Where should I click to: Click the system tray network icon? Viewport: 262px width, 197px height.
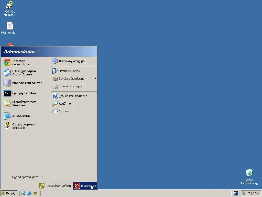[244, 193]
